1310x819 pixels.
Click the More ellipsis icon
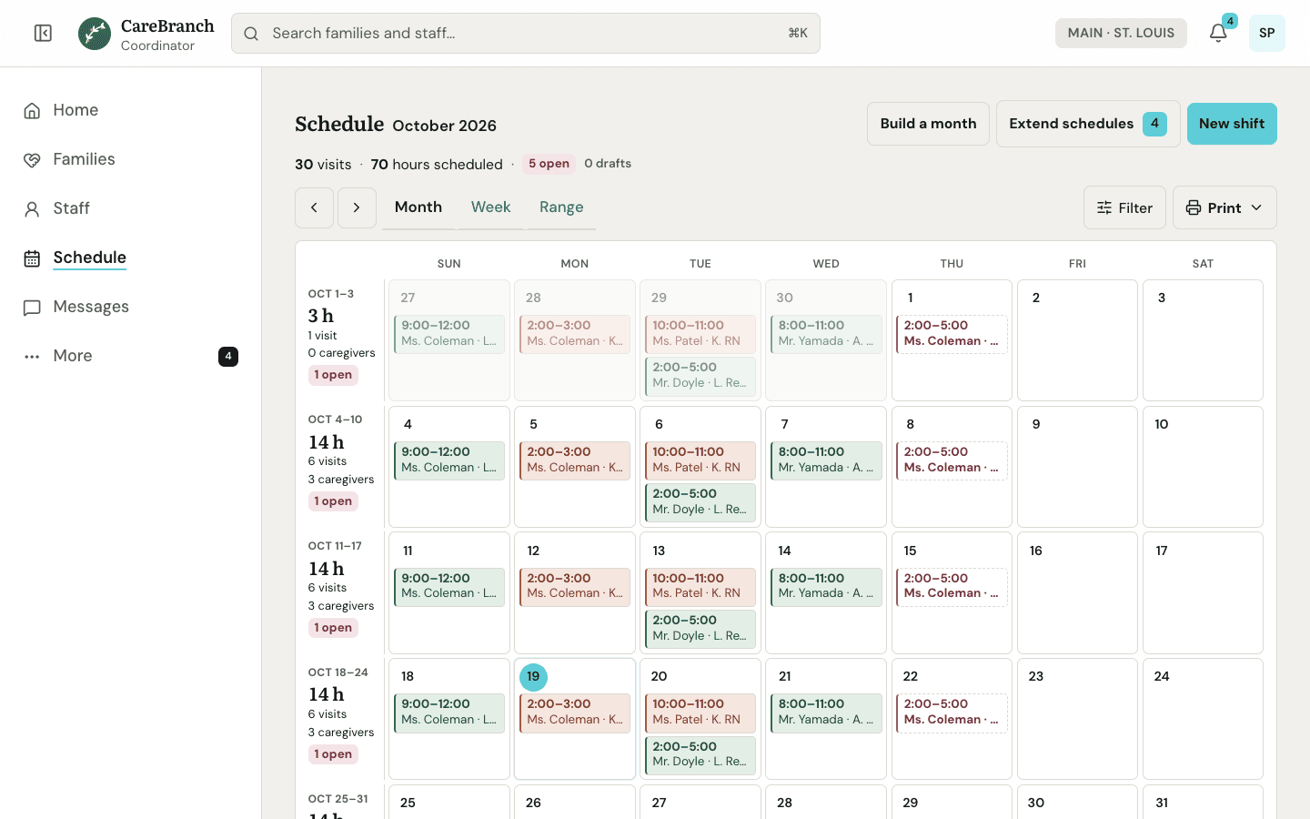[x=32, y=357]
